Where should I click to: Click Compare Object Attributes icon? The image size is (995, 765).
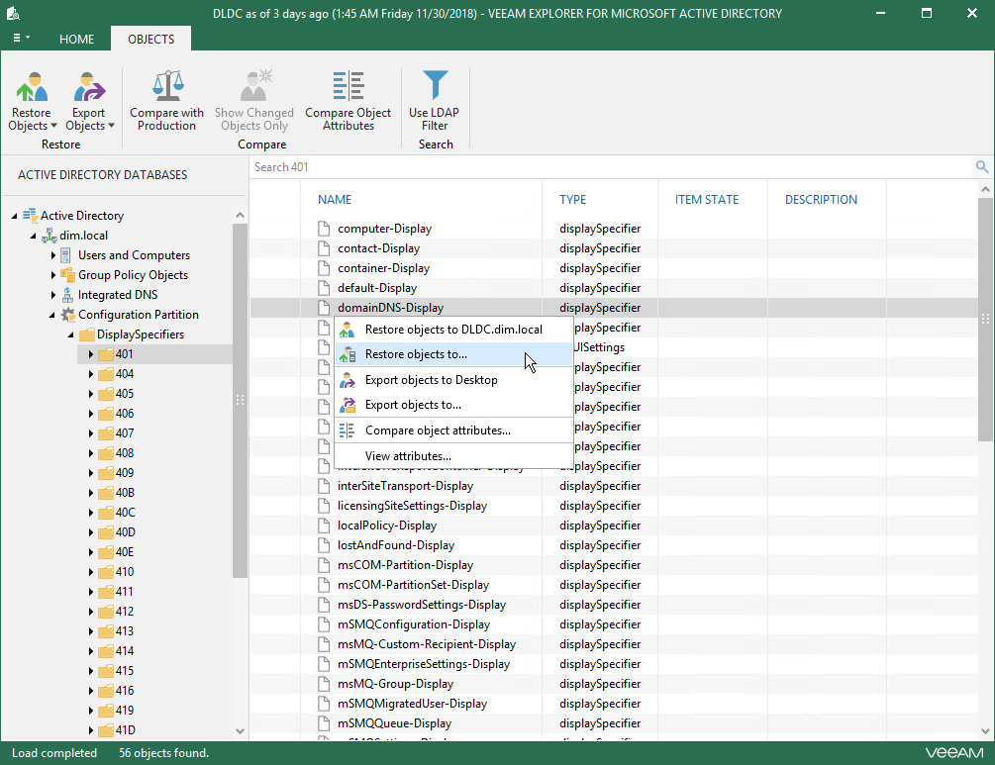point(348,86)
